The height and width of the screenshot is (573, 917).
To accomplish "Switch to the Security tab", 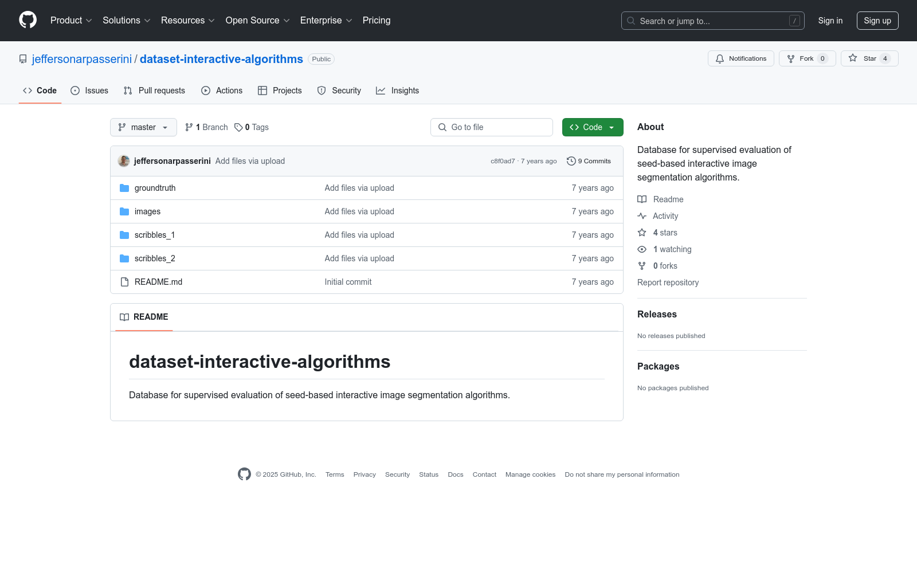I will point(339,91).
